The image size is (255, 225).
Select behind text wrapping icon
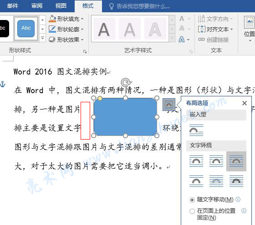click(x=216, y=181)
